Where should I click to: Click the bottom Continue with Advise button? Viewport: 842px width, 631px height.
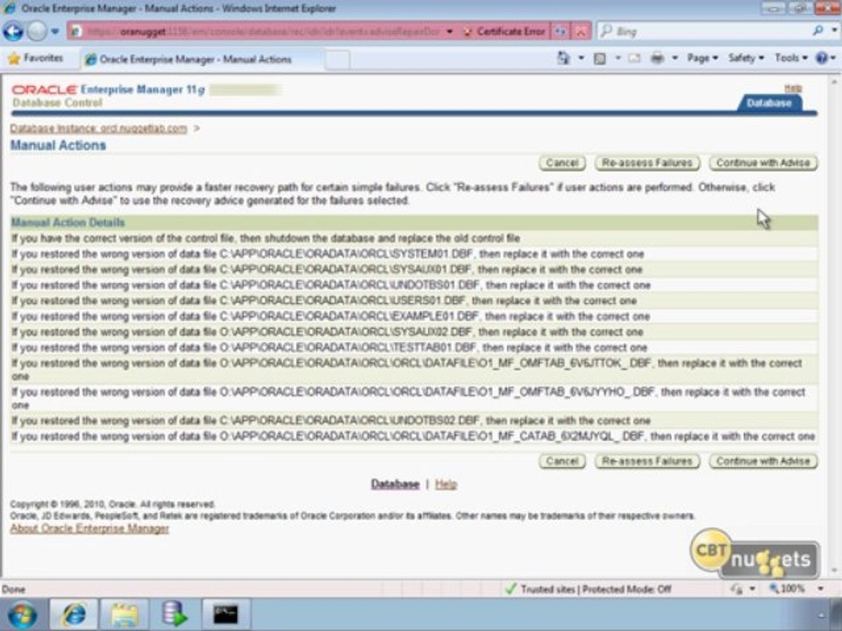[763, 461]
